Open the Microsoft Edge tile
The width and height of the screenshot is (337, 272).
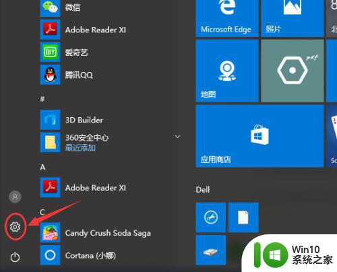(227, 18)
